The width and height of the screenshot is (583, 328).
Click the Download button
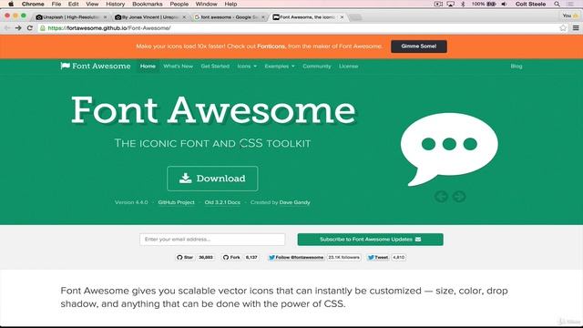coord(212,179)
